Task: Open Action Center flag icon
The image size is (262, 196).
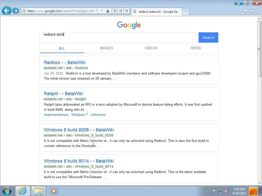Action: 214,191
